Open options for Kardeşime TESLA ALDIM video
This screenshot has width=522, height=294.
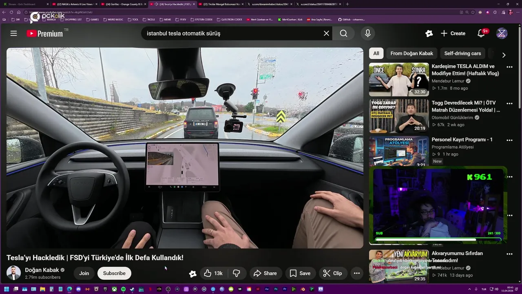(509, 67)
